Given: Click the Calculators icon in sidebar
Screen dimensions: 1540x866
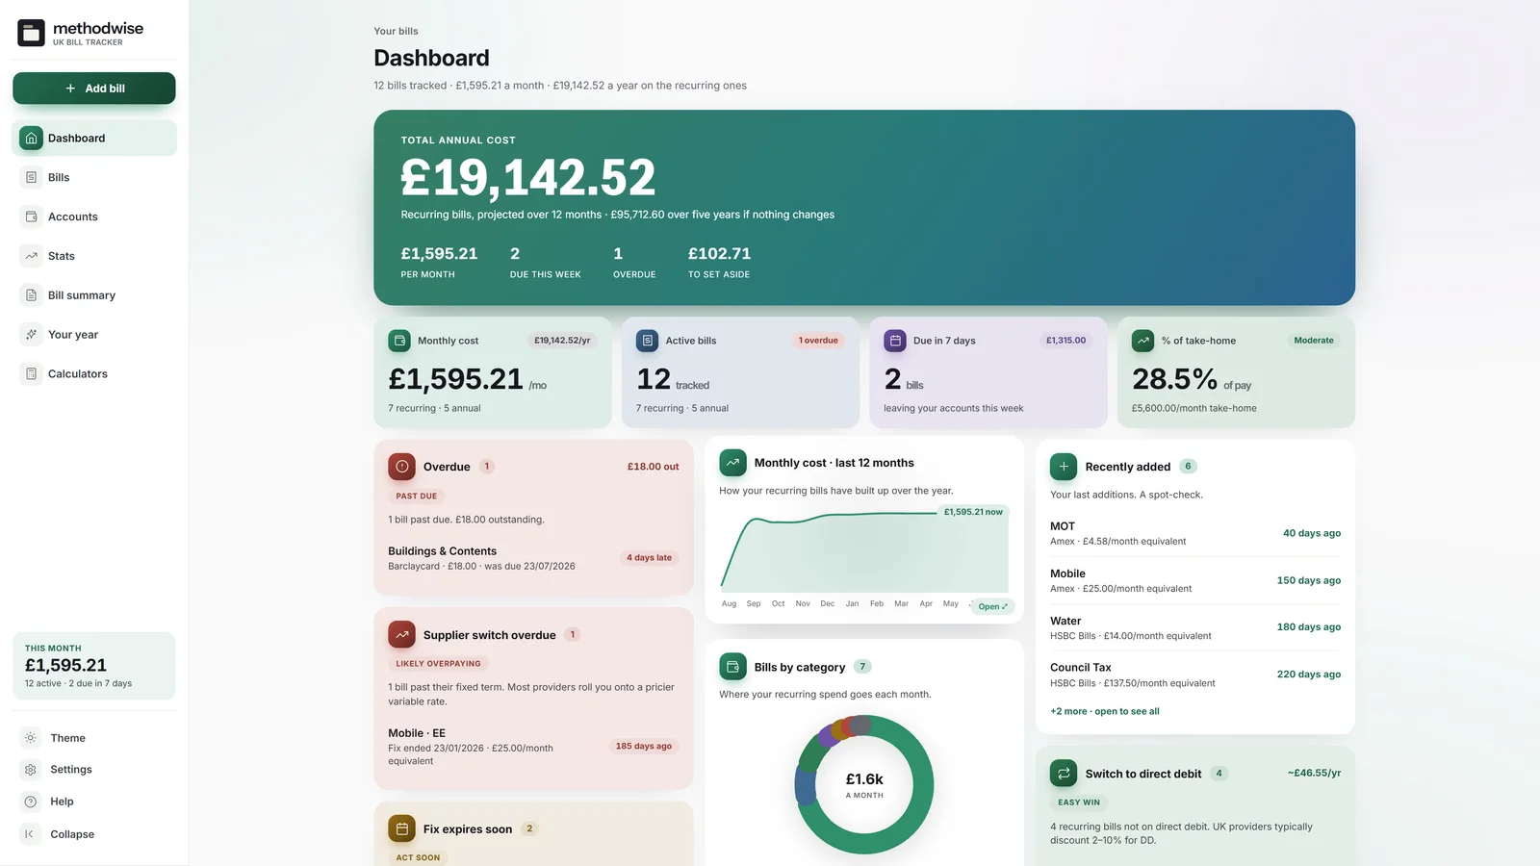Looking at the screenshot, I should (31, 373).
